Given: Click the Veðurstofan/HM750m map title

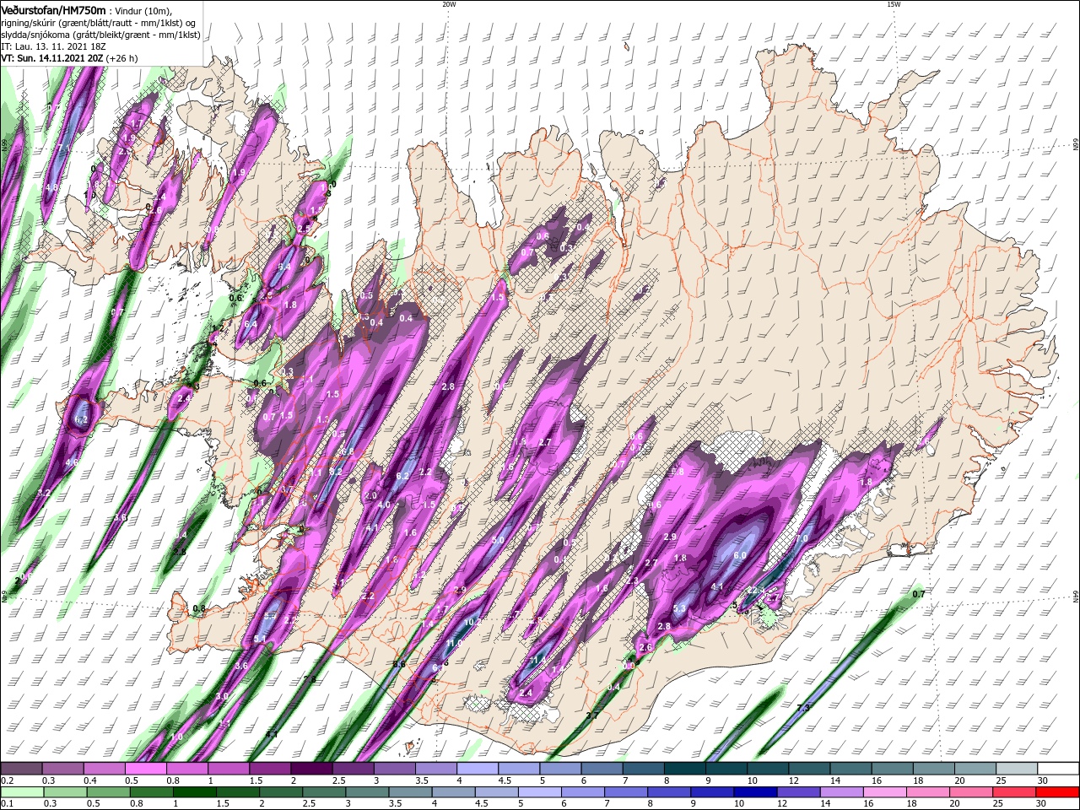Looking at the screenshot, I should click(54, 9).
